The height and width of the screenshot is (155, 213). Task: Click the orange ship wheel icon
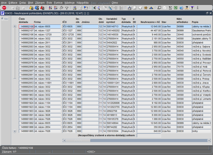(x=146, y=8)
